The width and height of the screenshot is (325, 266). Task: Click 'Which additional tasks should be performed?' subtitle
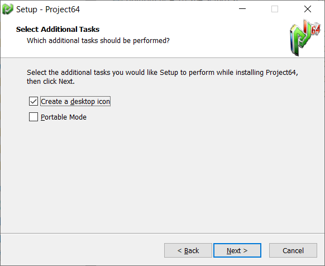pyautogui.click(x=98, y=41)
